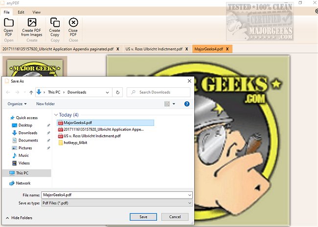
Task: Select the 20171116135157920_Ulbricht Application file
Action: coord(101,129)
